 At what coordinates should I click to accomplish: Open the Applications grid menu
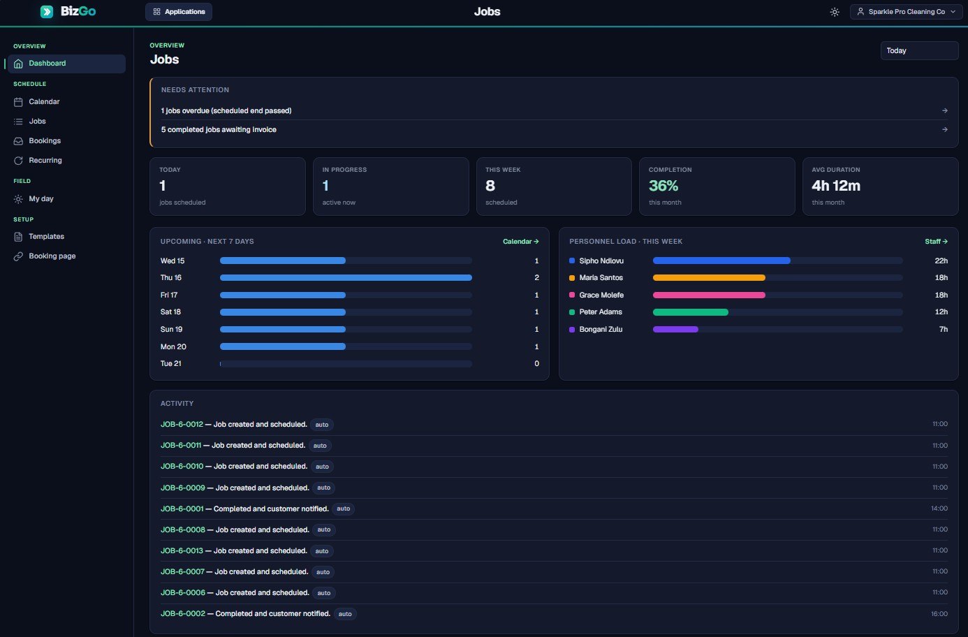[x=179, y=12]
